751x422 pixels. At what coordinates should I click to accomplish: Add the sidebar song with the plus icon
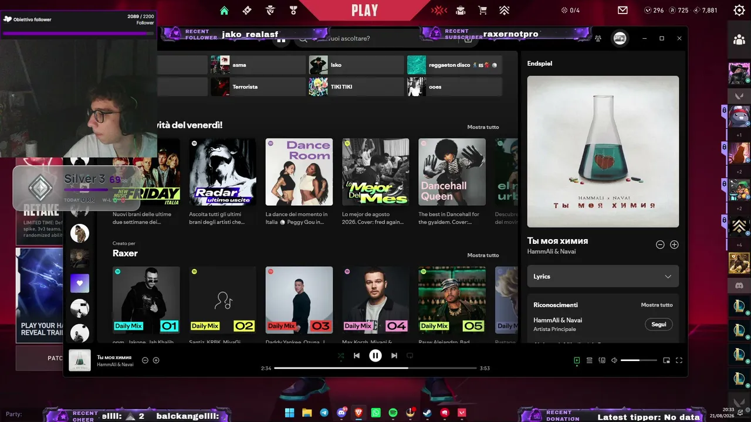[674, 244]
